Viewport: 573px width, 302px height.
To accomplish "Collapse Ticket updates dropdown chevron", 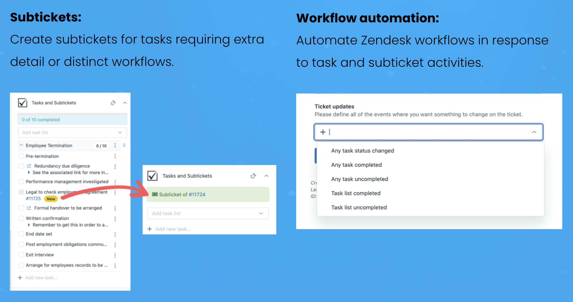I will [x=534, y=132].
